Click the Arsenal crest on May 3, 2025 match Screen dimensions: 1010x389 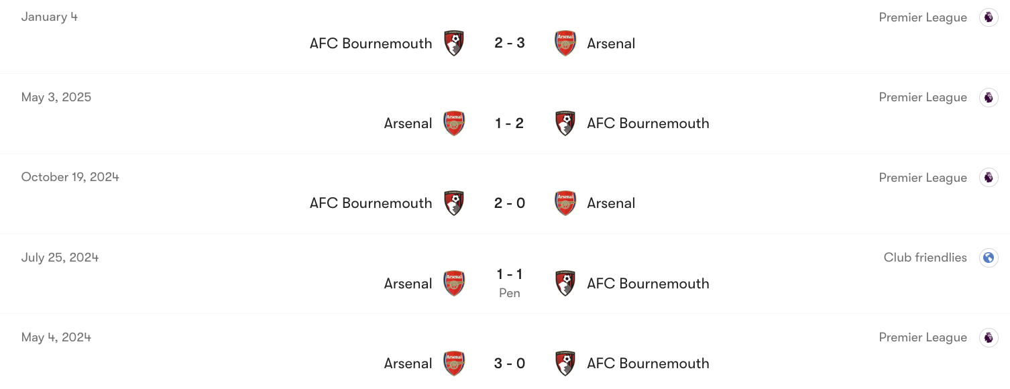[454, 123]
